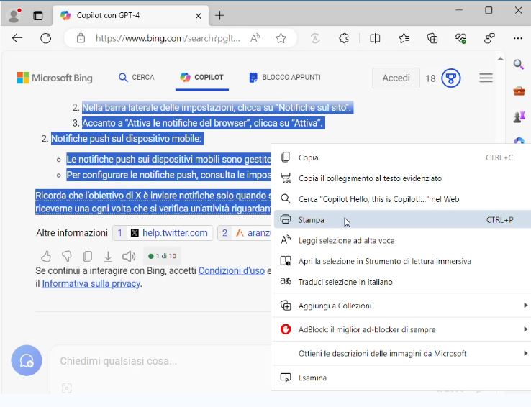Go back to the previous page

coord(17,38)
